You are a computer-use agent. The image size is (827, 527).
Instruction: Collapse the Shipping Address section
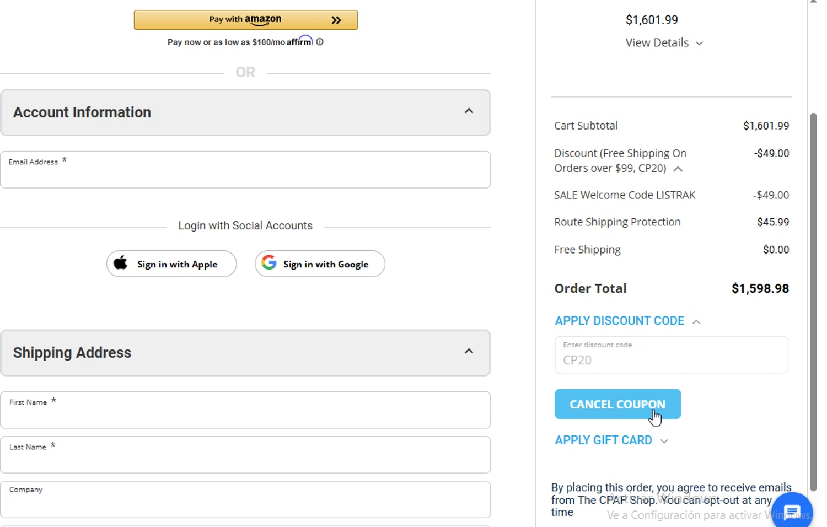click(x=469, y=352)
